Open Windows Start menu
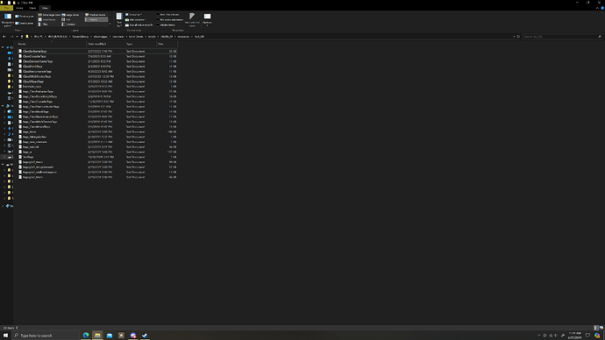Screen dimensions: 605x340 tap(5, 336)
